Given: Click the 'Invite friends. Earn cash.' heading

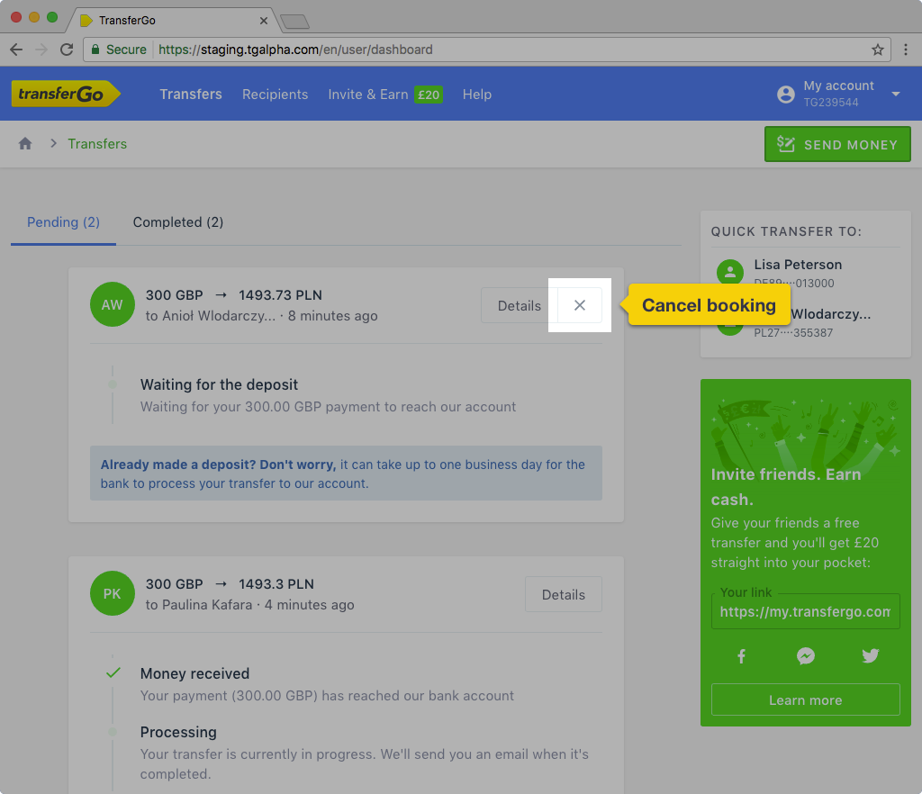Looking at the screenshot, I should tap(786, 487).
